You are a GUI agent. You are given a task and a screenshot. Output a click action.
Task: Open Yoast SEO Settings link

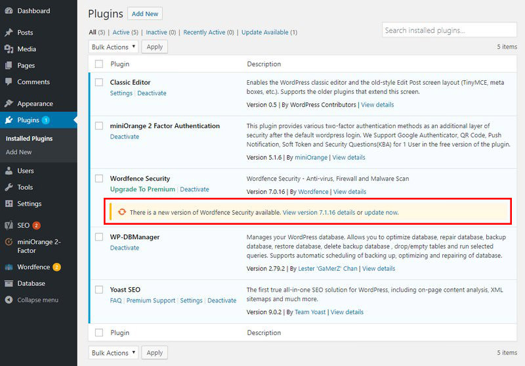[x=191, y=300]
